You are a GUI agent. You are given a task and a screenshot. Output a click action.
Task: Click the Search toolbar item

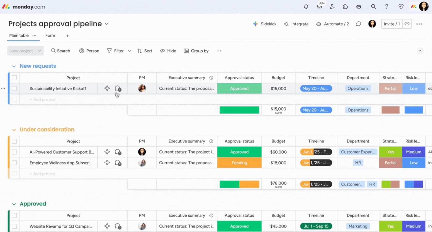[61, 51]
